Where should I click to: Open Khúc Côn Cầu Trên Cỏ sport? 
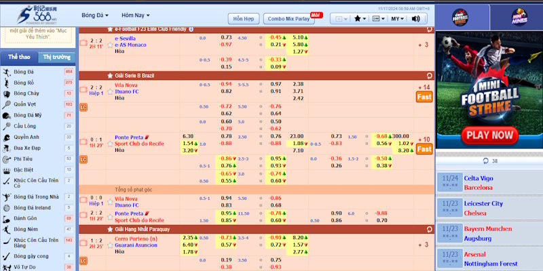37,183
